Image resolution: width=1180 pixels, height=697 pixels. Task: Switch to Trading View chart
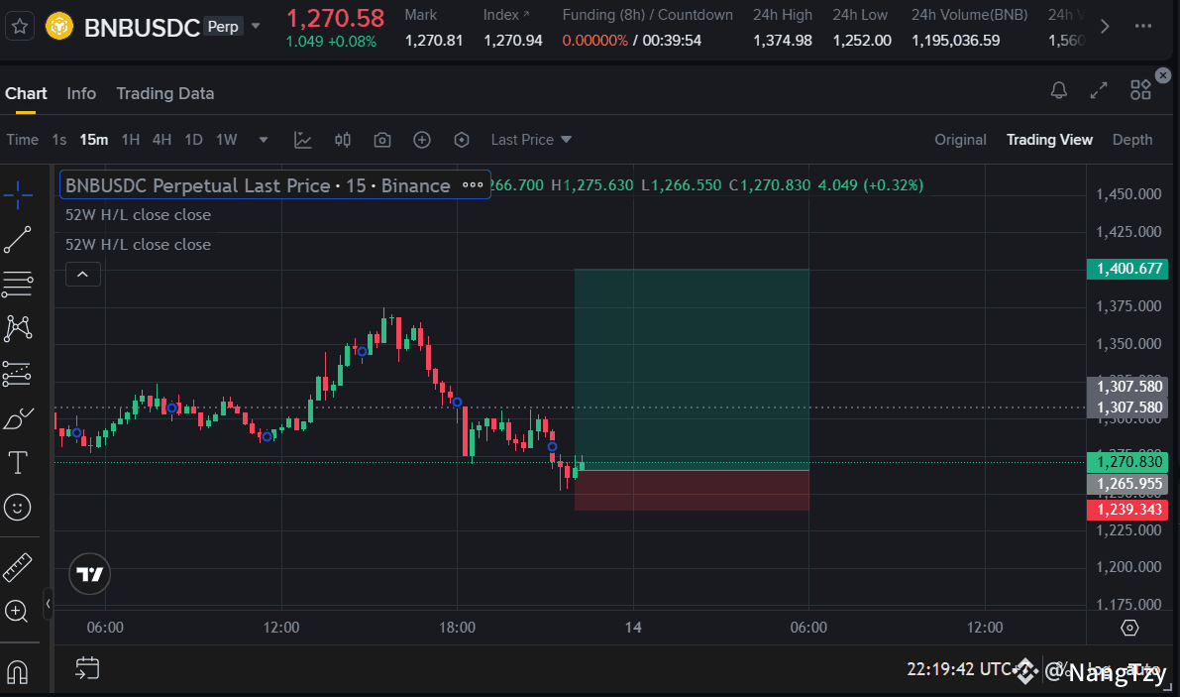coord(1049,140)
